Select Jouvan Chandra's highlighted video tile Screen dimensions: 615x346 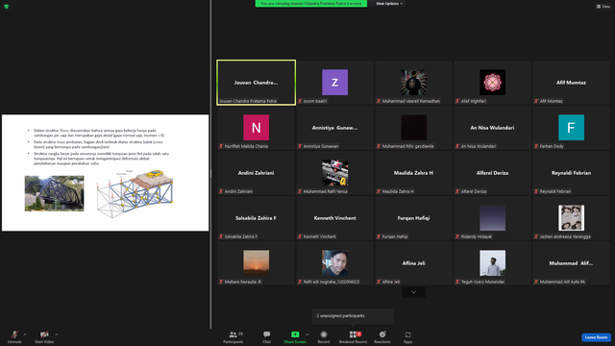point(257,83)
